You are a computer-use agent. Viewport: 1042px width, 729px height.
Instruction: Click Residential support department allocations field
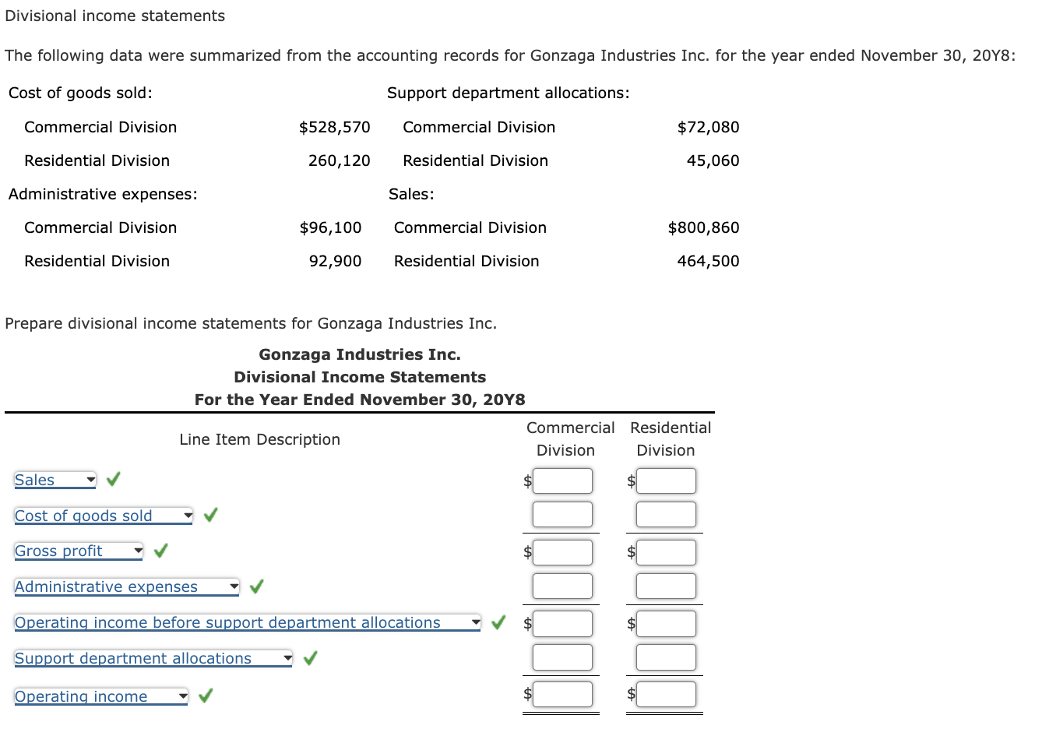pos(666,657)
